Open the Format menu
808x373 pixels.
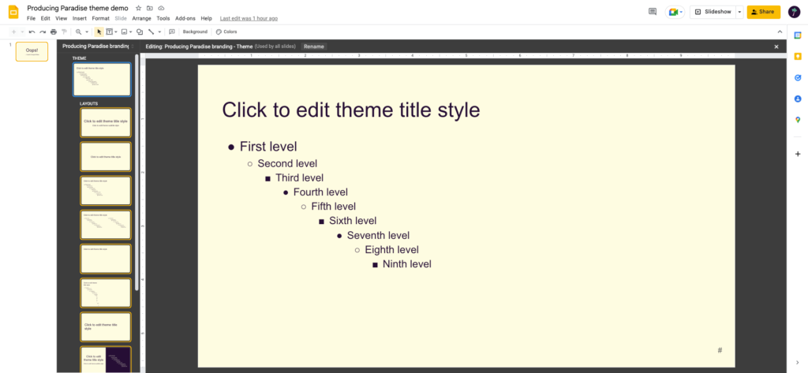point(100,19)
